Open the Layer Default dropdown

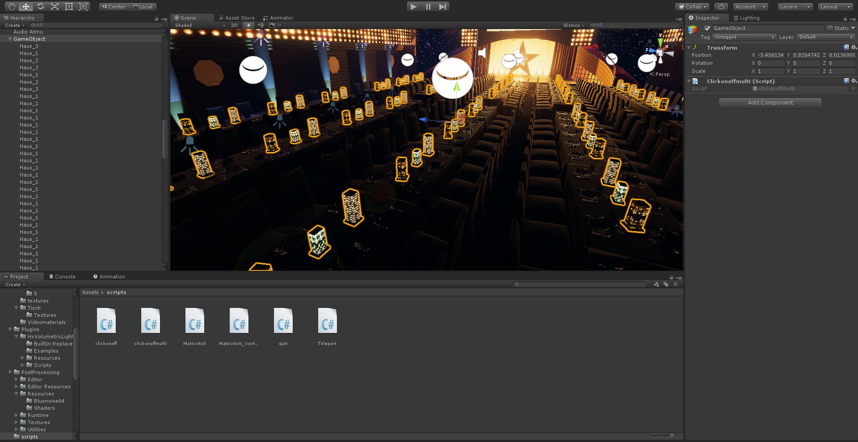826,37
